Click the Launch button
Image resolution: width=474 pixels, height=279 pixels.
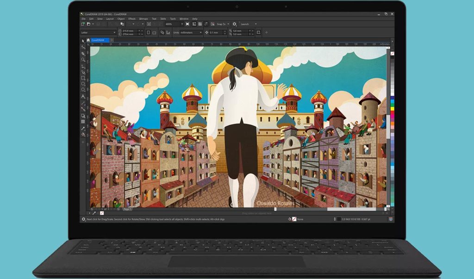(244, 24)
